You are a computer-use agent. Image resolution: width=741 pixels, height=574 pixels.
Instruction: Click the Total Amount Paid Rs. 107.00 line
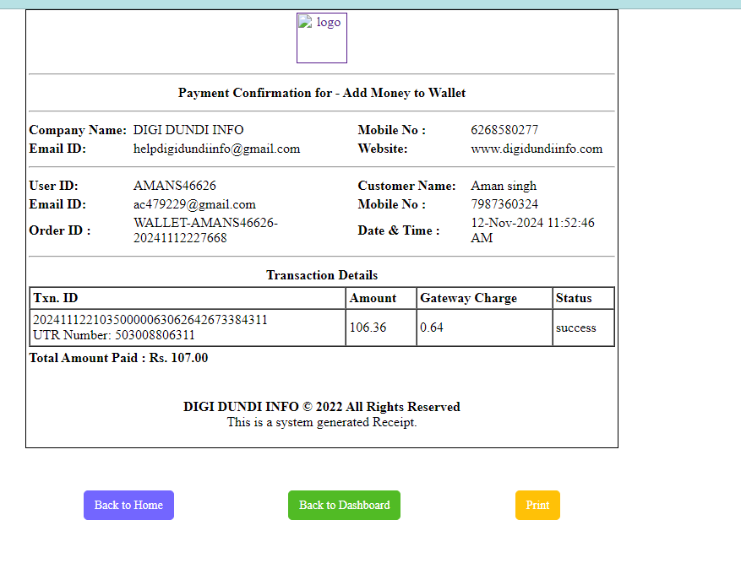[118, 358]
